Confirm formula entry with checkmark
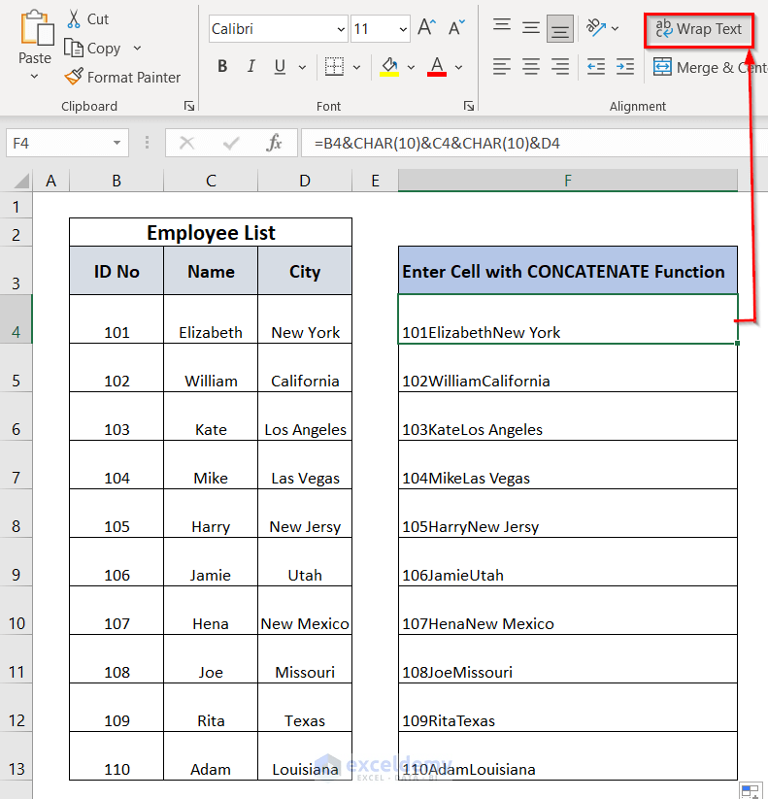The width and height of the screenshot is (768, 799). click(231, 143)
